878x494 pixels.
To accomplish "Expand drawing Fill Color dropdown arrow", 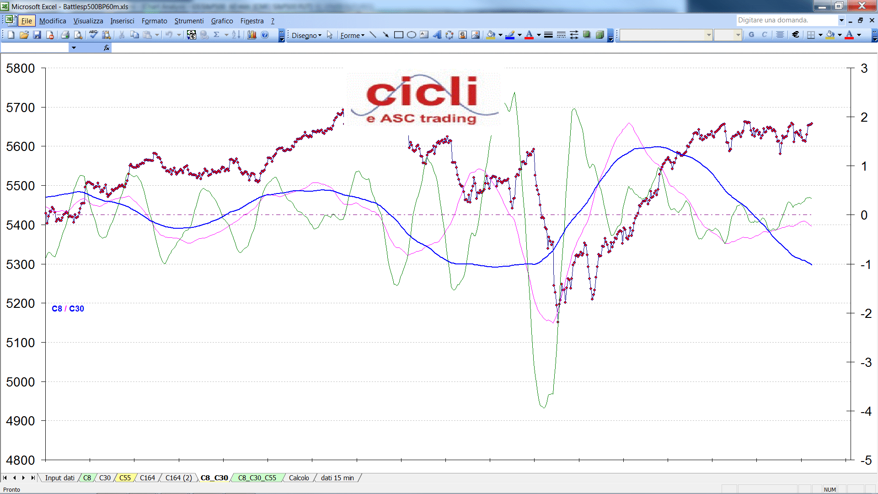I will (500, 35).
